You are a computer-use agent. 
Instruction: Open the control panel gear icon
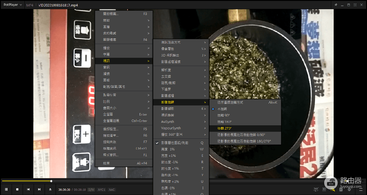click(349, 189)
